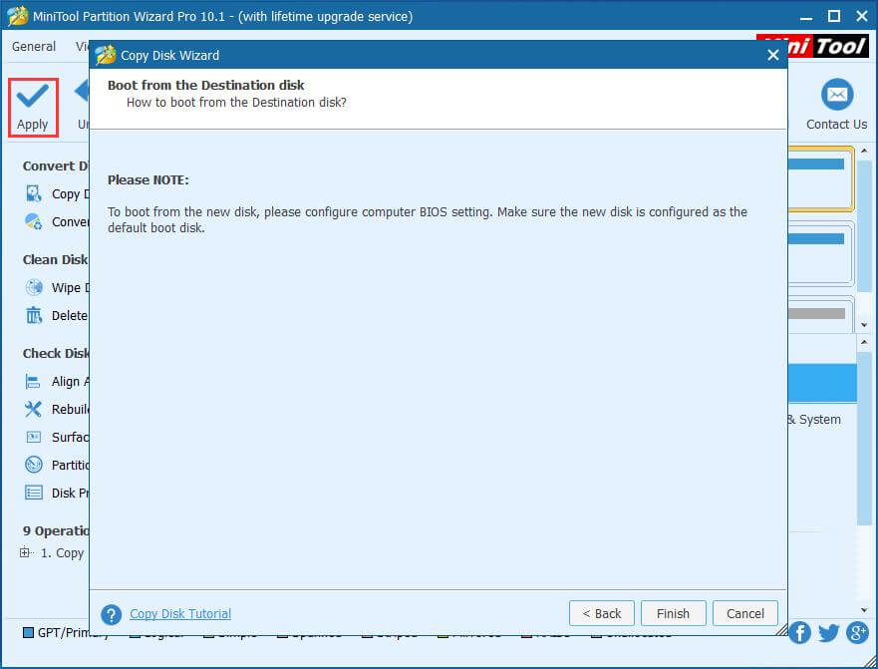Cancel the Copy Disk Wizard
878x669 pixels.
pos(745,613)
